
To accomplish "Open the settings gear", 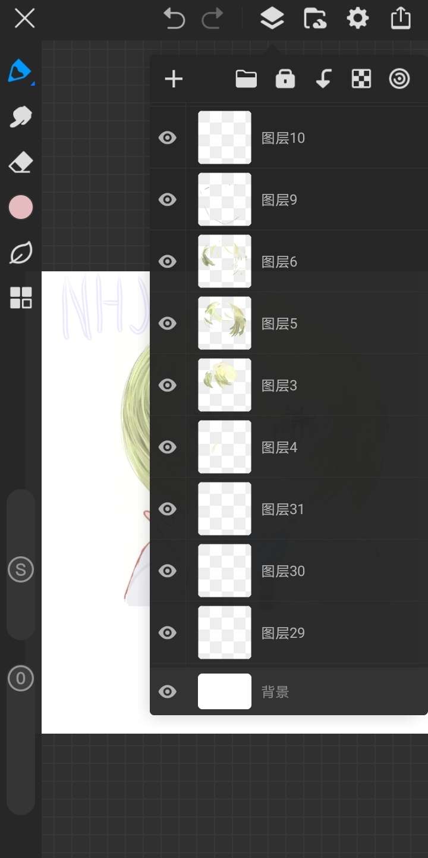I will pyautogui.click(x=357, y=19).
